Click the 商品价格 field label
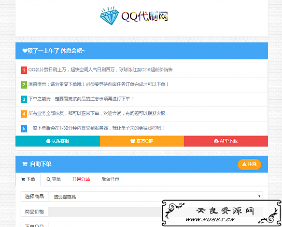Image resolution: width=282 pixels, height=227 pixels. [x=34, y=212]
